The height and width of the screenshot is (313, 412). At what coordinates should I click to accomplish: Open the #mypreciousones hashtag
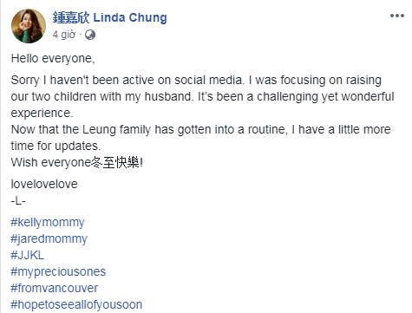[58, 272]
